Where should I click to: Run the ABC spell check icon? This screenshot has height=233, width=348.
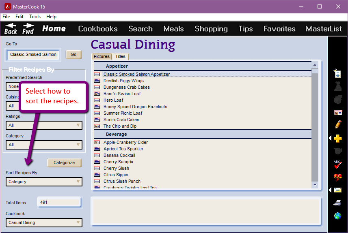[x=337, y=164]
